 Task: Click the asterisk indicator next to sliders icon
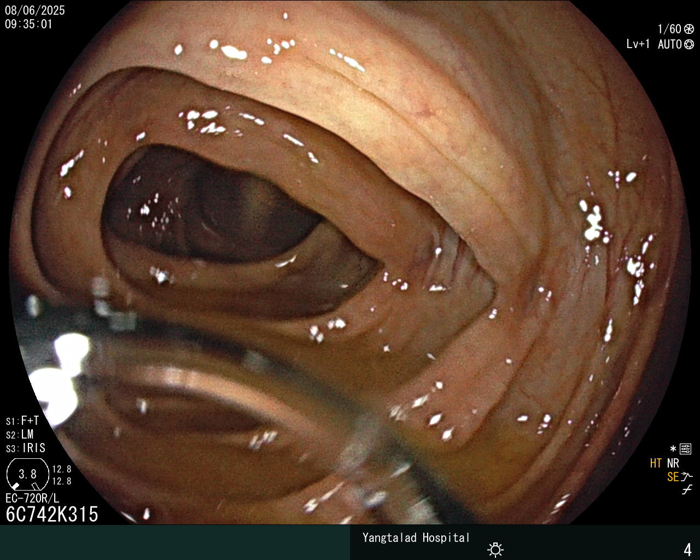pos(673,449)
